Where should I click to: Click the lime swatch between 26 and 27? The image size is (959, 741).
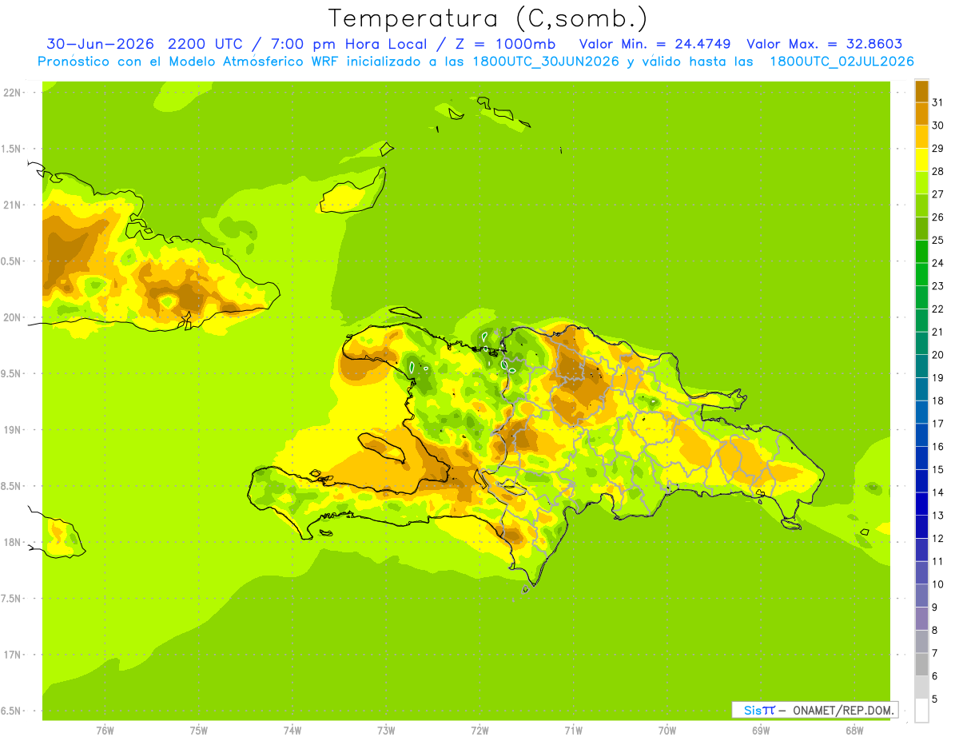pyautogui.click(x=921, y=205)
